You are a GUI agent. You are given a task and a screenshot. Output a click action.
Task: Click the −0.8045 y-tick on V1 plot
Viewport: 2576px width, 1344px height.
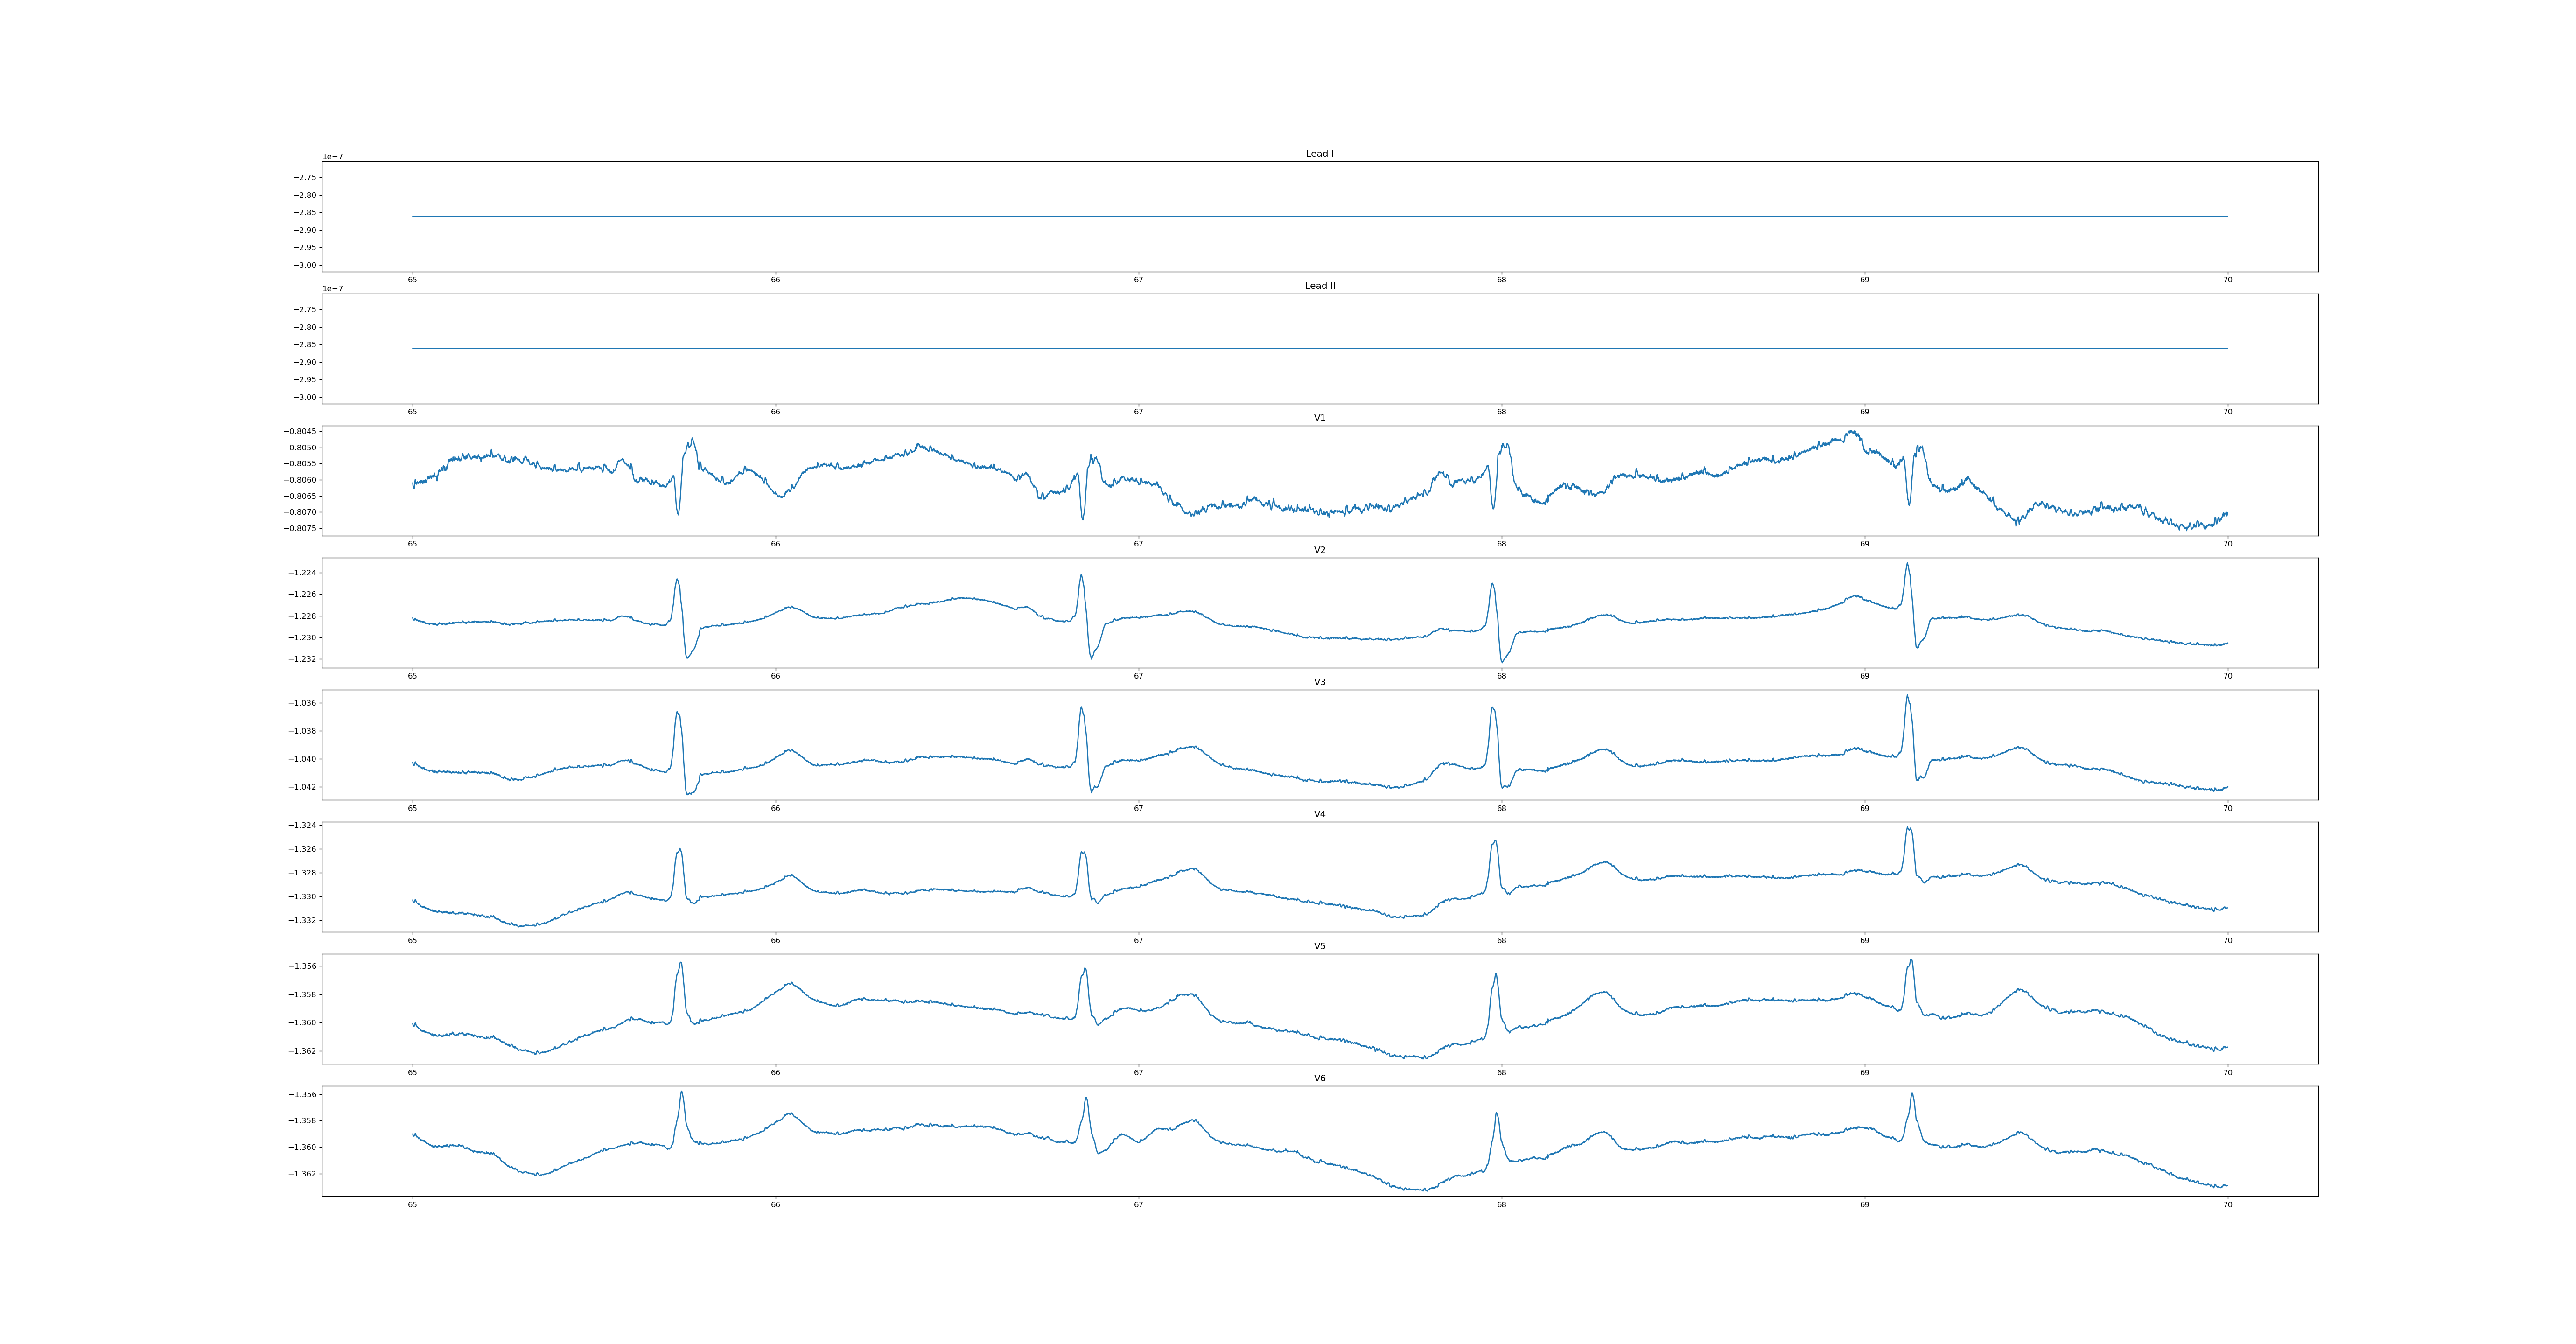301,431
